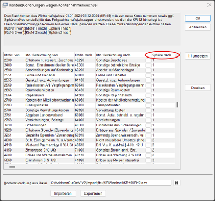Select 'Nicht steuerbare Umsätze' cell
The height and width of the screenshot is (201, 215).
[x=120, y=140]
